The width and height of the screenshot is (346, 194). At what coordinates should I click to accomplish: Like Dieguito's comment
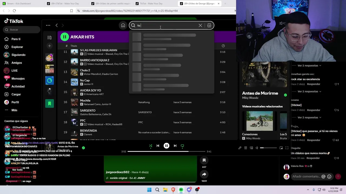[x=335, y=158]
